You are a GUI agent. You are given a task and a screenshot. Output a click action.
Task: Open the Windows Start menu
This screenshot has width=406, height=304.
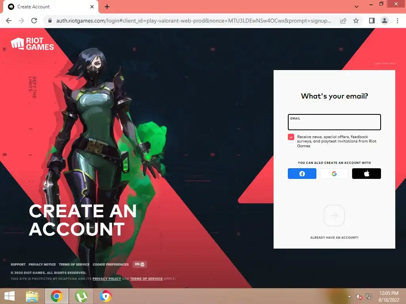point(10,296)
